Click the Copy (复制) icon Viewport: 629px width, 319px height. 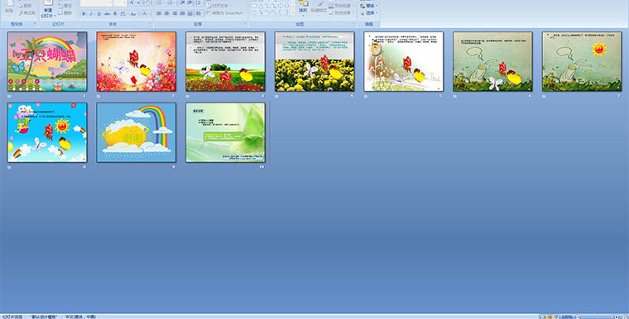(25, 6)
